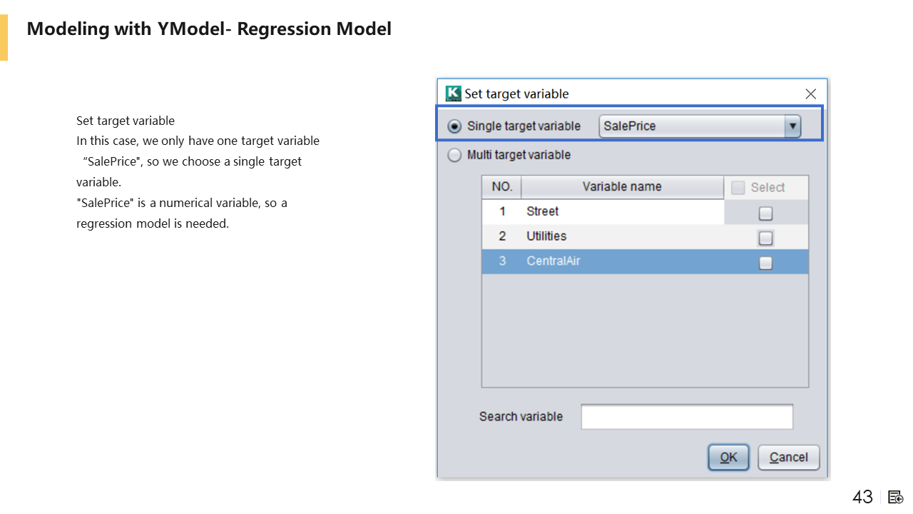The width and height of the screenshot is (913, 514).
Task: Focus the Search variable text field
Action: coord(686,417)
